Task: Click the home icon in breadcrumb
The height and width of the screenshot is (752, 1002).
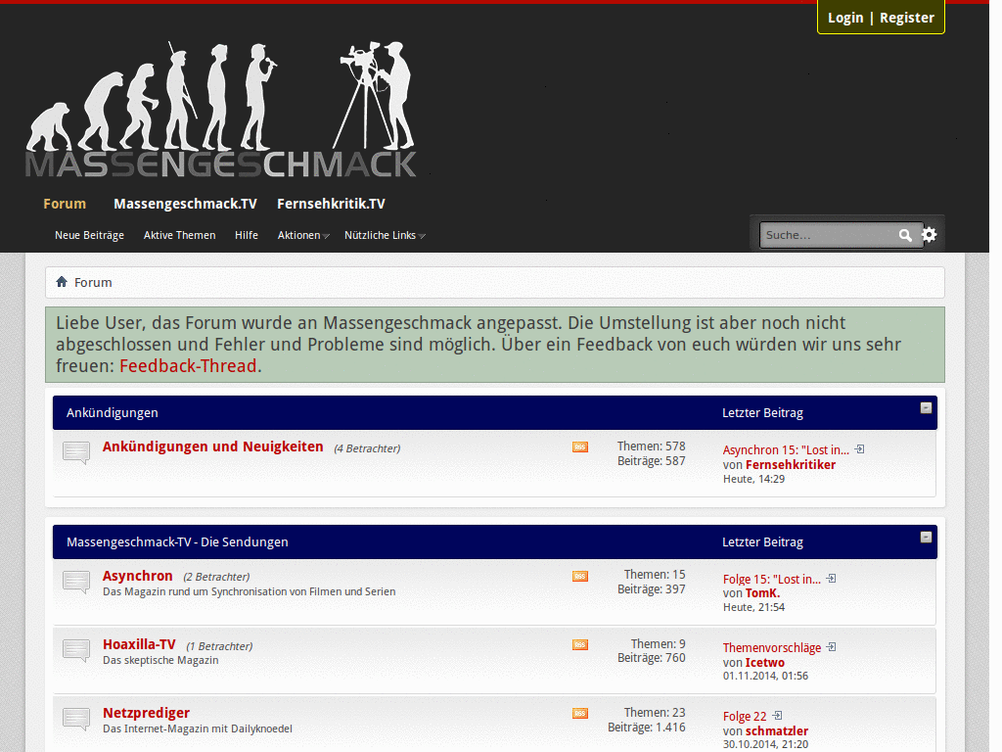Action: [62, 282]
